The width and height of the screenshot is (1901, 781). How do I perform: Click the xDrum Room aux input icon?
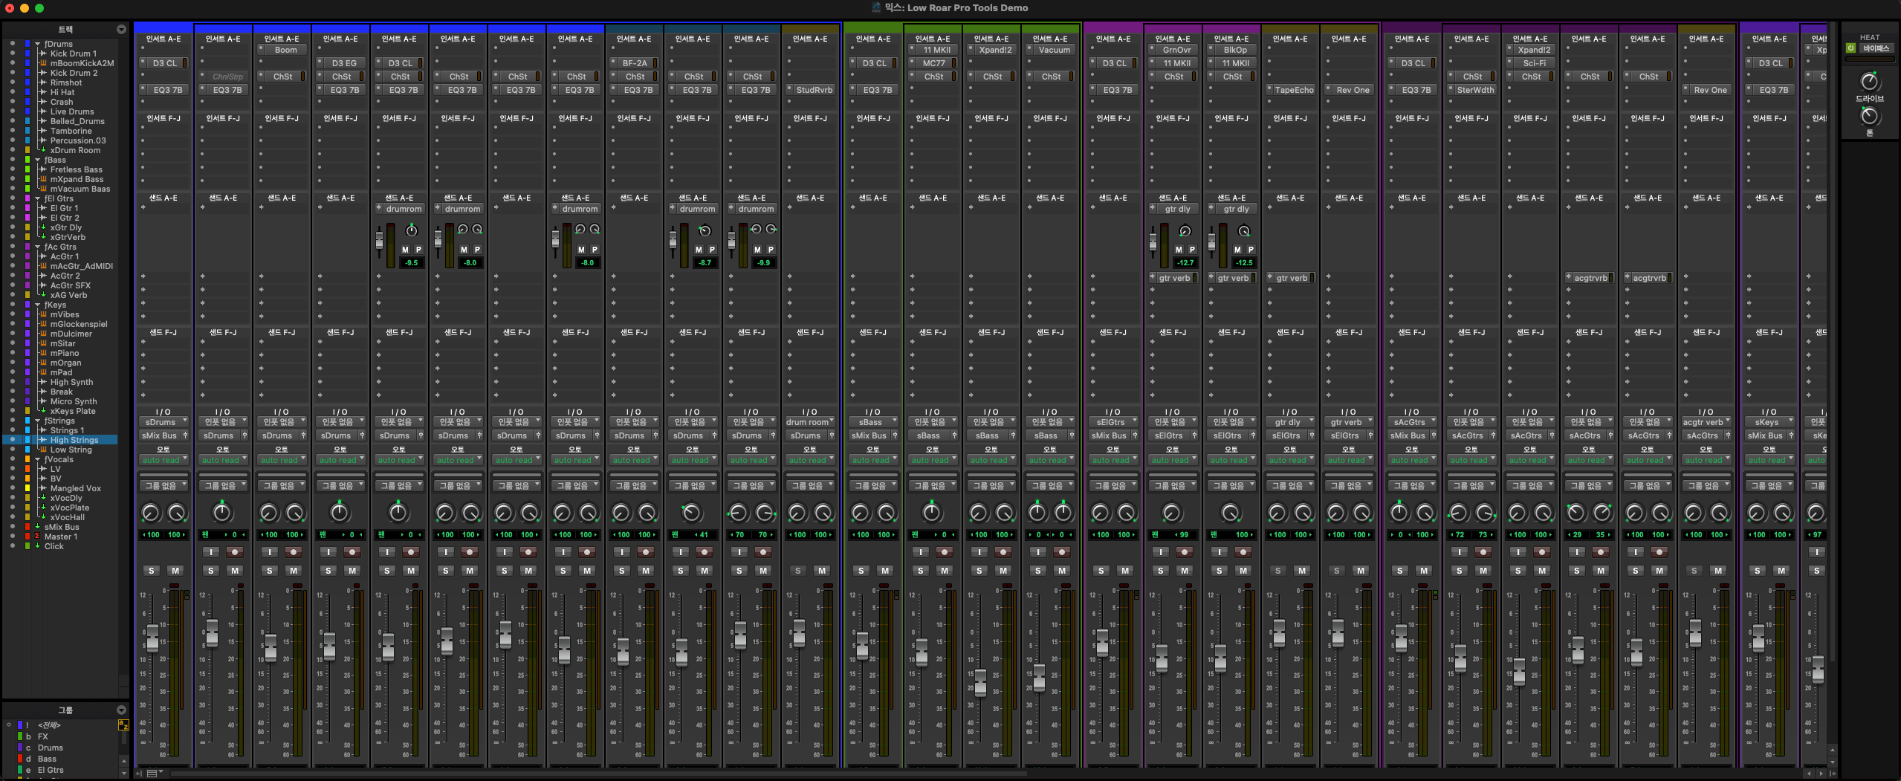43,150
